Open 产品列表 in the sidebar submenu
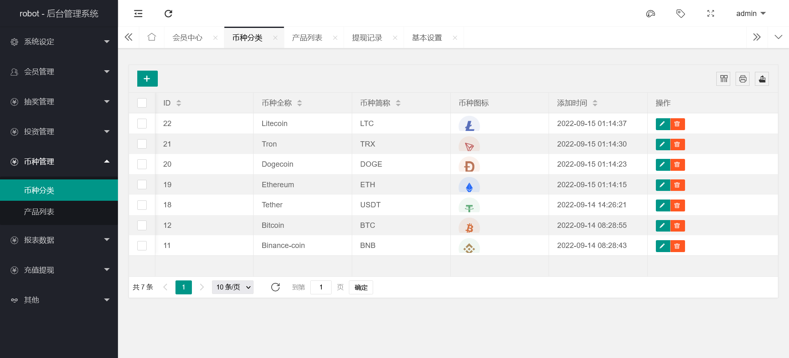The width and height of the screenshot is (789, 358). point(39,212)
